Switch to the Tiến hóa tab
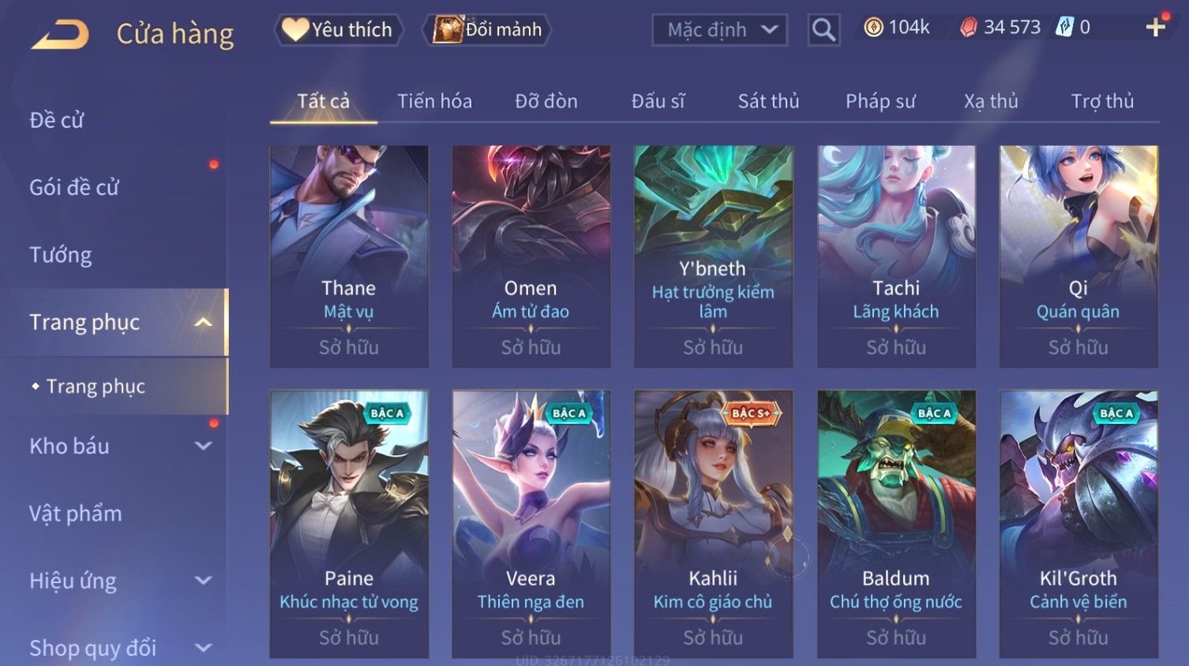The height and width of the screenshot is (666, 1189). (434, 101)
